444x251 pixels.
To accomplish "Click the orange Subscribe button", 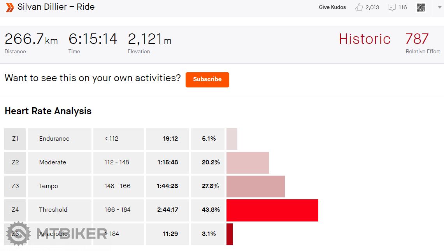I will coord(207,79).
